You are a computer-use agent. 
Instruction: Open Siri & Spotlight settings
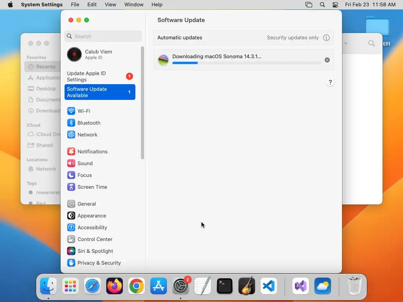pyautogui.click(x=100, y=251)
